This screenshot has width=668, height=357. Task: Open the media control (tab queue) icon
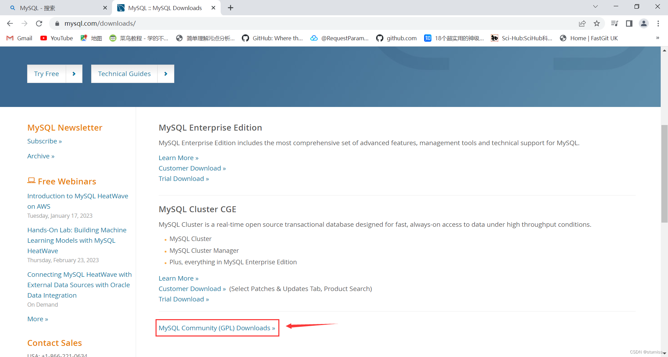(614, 23)
